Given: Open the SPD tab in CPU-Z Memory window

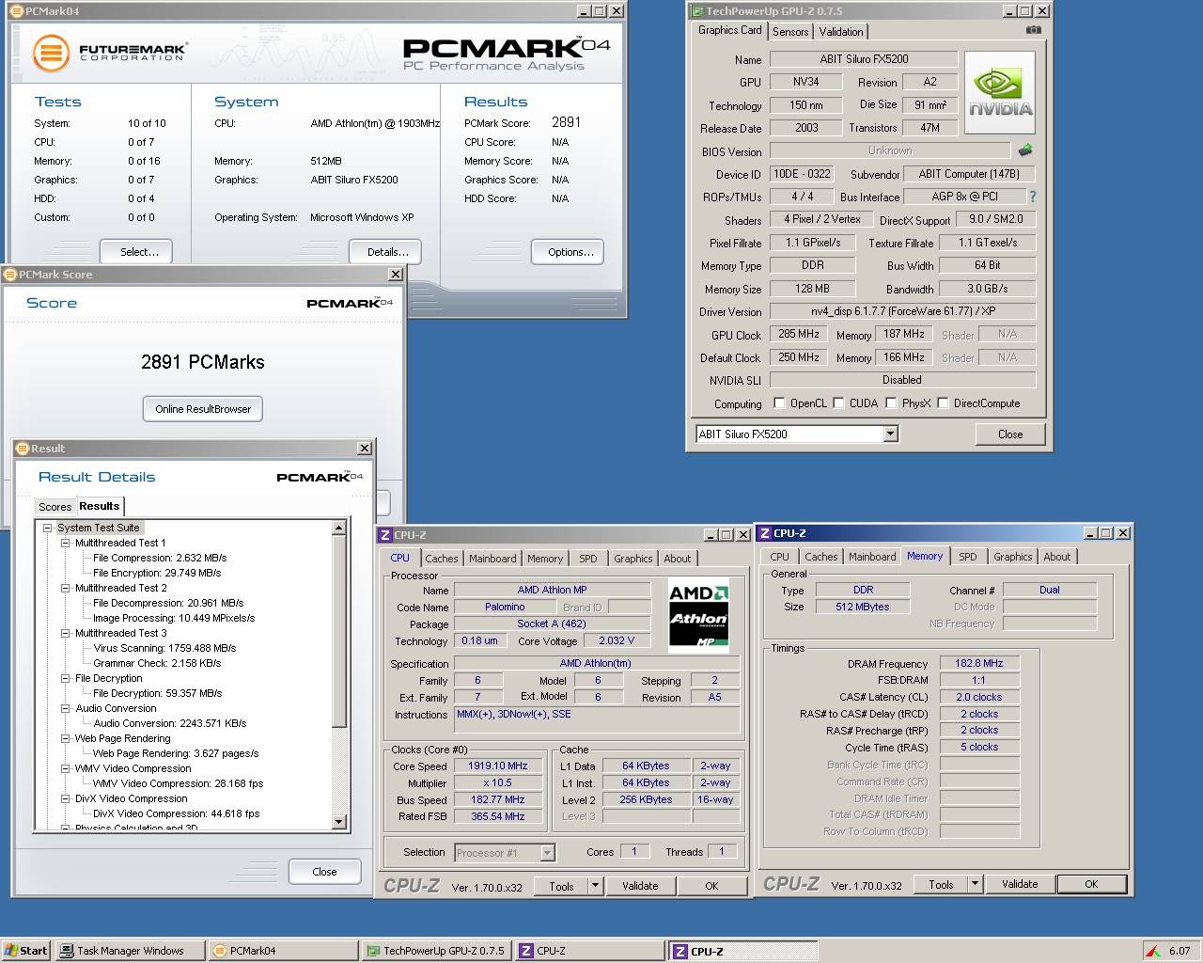Looking at the screenshot, I should [x=968, y=557].
